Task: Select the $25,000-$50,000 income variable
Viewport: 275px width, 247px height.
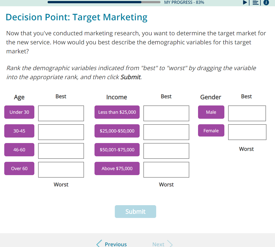Action: (x=117, y=131)
